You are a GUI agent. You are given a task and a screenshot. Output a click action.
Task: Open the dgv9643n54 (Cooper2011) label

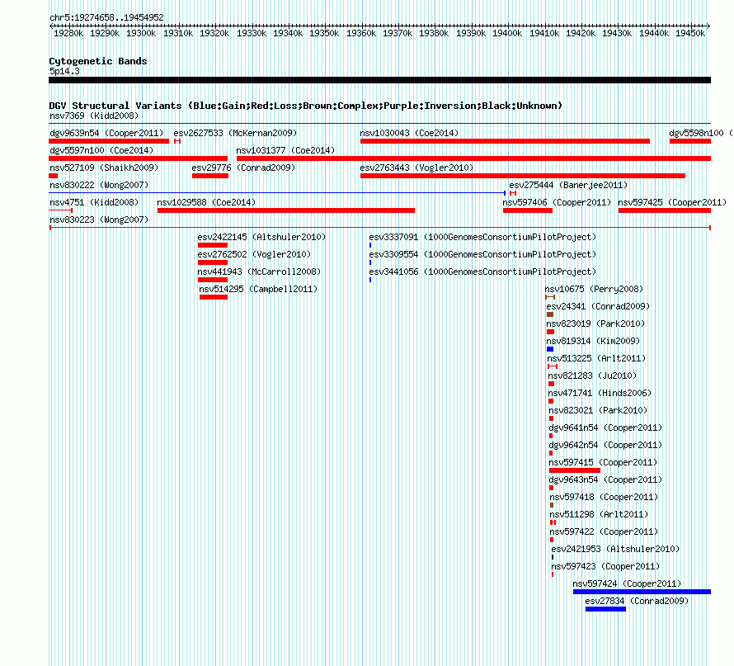[605, 479]
